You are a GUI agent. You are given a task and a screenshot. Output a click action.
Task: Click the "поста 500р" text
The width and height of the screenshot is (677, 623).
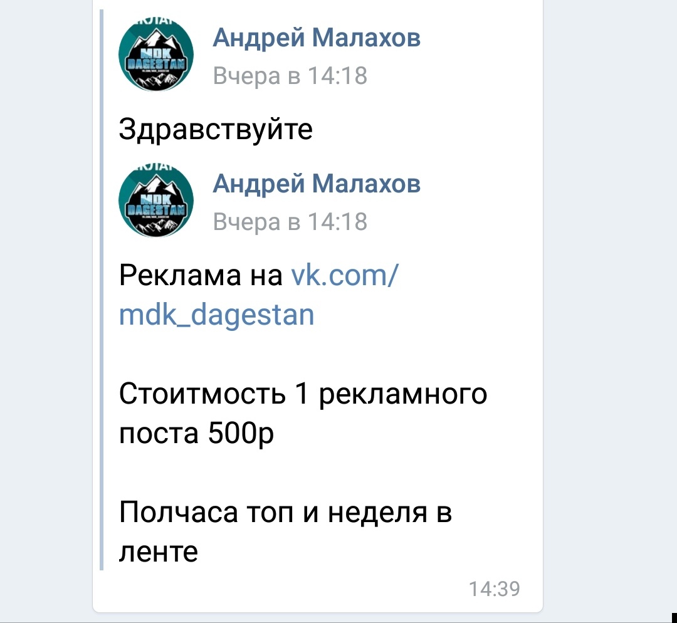point(196,433)
